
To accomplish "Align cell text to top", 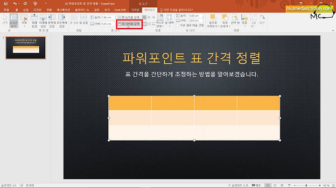I will point(144,24).
